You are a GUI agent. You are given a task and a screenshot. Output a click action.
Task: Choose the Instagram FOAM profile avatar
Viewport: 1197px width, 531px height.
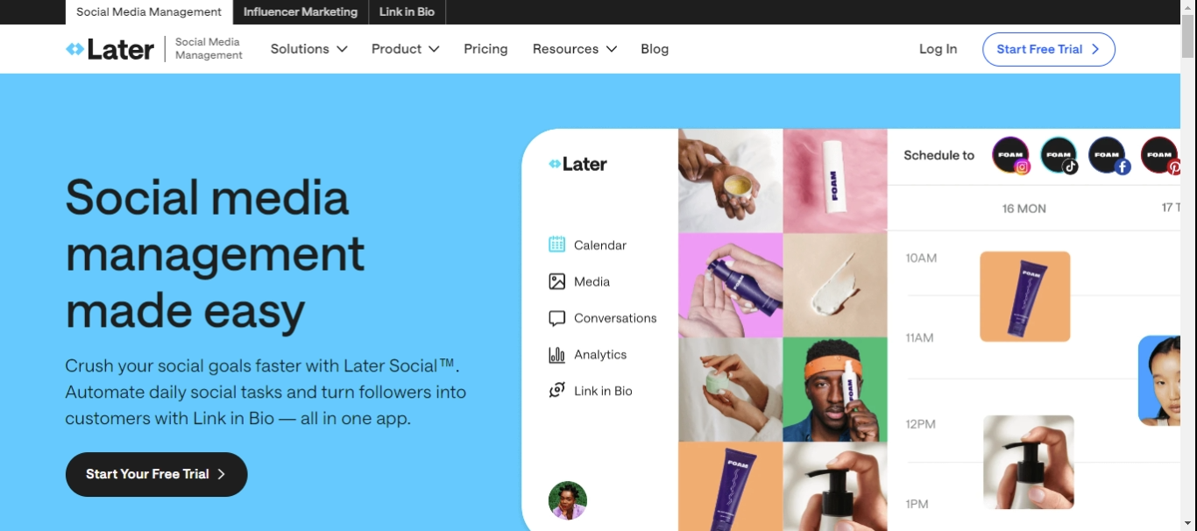[1010, 155]
